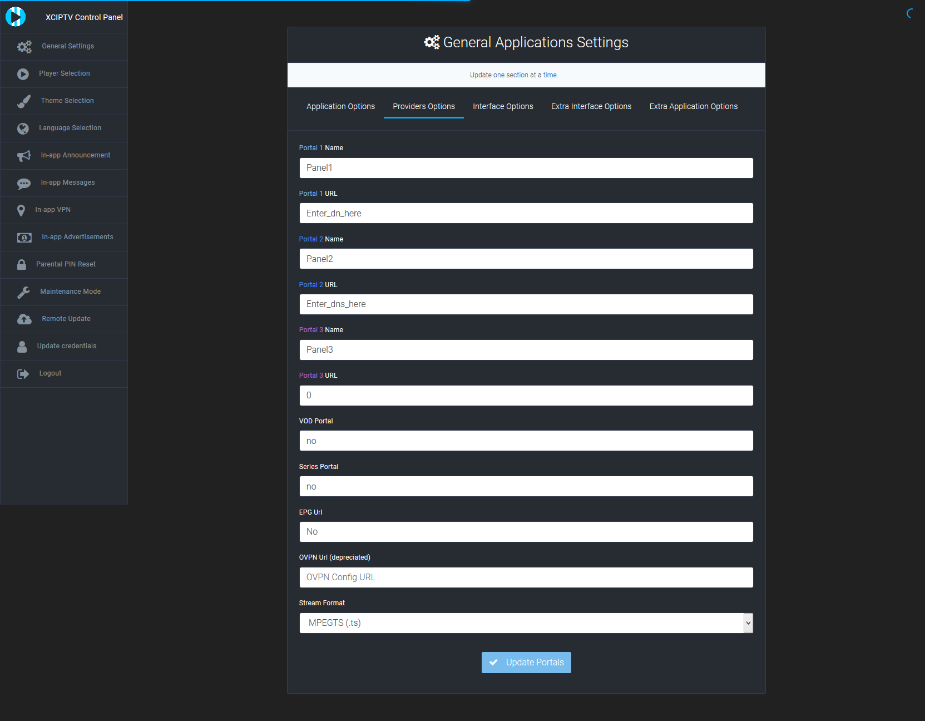Click the Portal 1 URL input field

pyautogui.click(x=526, y=214)
